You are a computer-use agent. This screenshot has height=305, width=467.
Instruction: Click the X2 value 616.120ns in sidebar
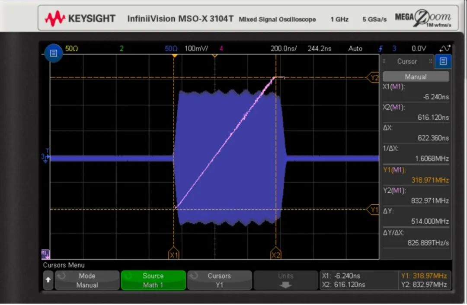(433, 118)
